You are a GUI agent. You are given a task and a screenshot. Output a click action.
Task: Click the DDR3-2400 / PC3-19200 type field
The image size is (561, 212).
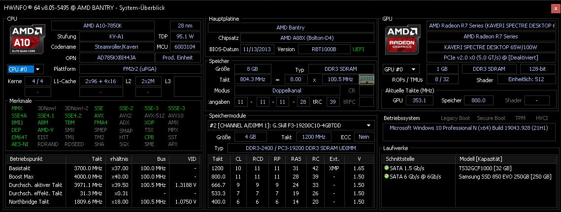(301, 148)
